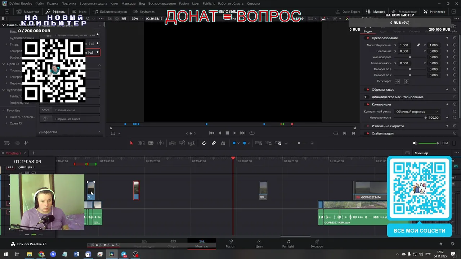
Task: Activate the Trim Edit mode tool
Action: (x=141, y=143)
